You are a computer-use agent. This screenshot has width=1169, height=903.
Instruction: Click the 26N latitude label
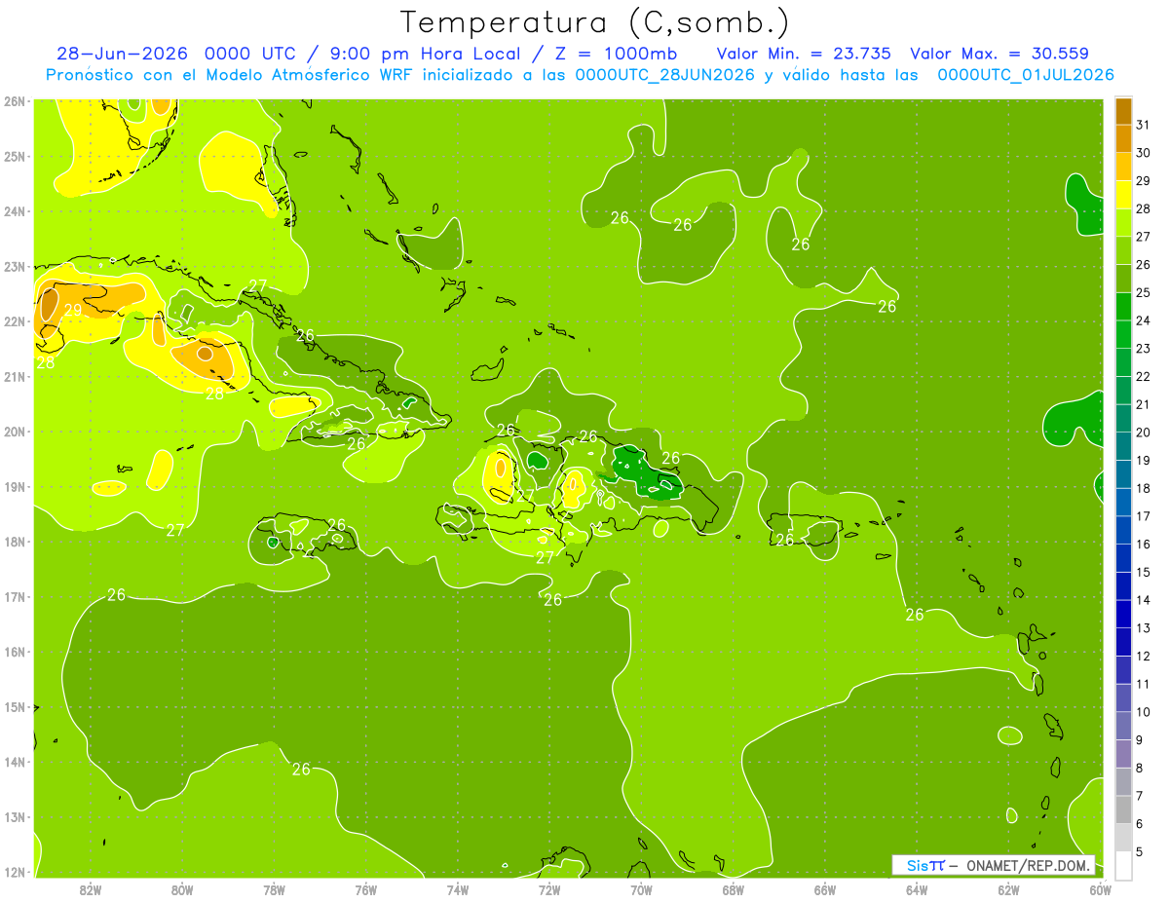(x=14, y=101)
